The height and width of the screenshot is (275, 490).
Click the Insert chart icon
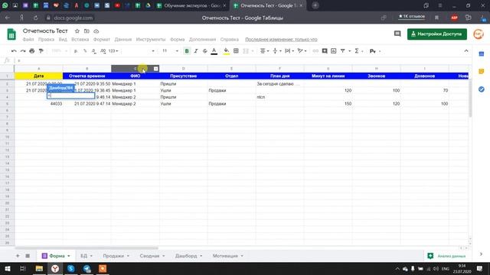click(x=334, y=51)
